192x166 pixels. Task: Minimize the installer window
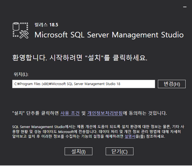point(185,7)
